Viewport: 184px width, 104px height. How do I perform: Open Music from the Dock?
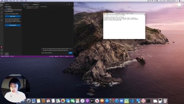pyautogui.click(x=83, y=101)
